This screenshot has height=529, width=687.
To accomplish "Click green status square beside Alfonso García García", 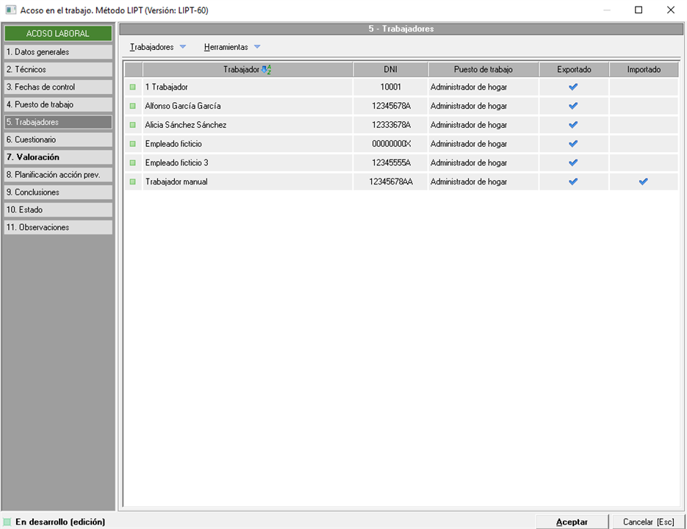I will click(x=133, y=106).
